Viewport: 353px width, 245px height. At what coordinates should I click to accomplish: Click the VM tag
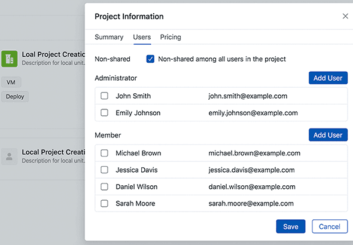click(11, 82)
